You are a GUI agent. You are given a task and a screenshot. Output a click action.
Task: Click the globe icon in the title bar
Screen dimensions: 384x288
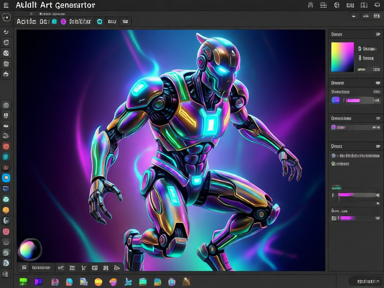[x=337, y=5]
